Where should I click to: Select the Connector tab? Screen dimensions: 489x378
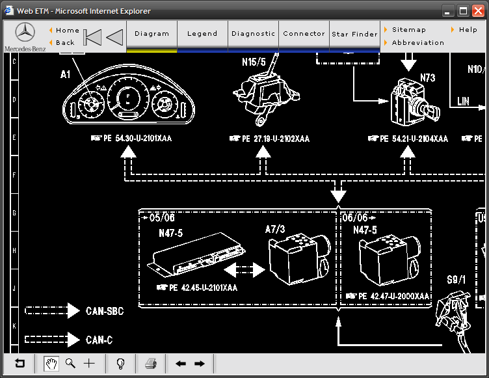point(304,34)
